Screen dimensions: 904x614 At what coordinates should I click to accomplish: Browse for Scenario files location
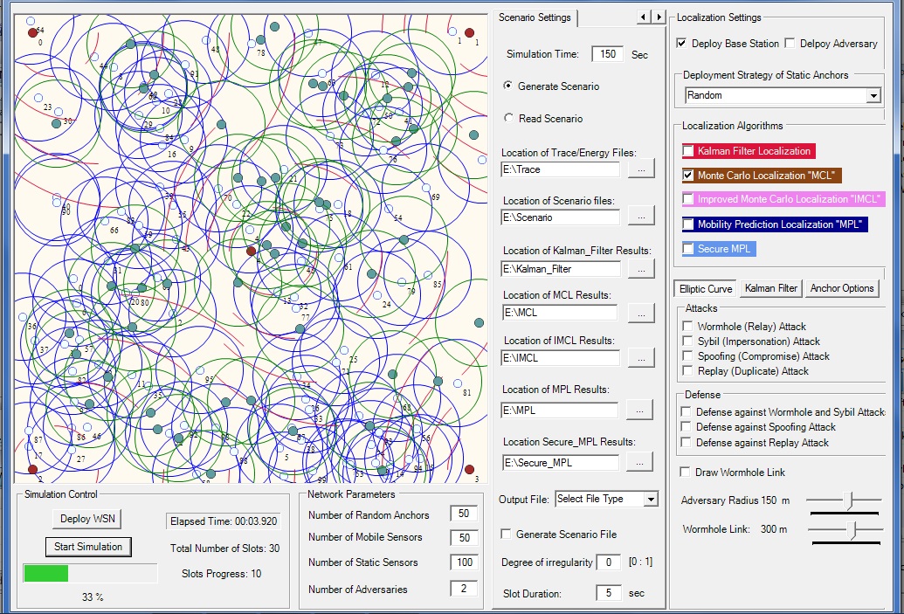[641, 217]
